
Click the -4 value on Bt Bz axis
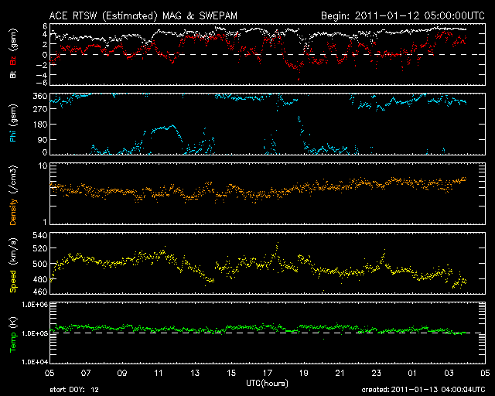[42, 75]
